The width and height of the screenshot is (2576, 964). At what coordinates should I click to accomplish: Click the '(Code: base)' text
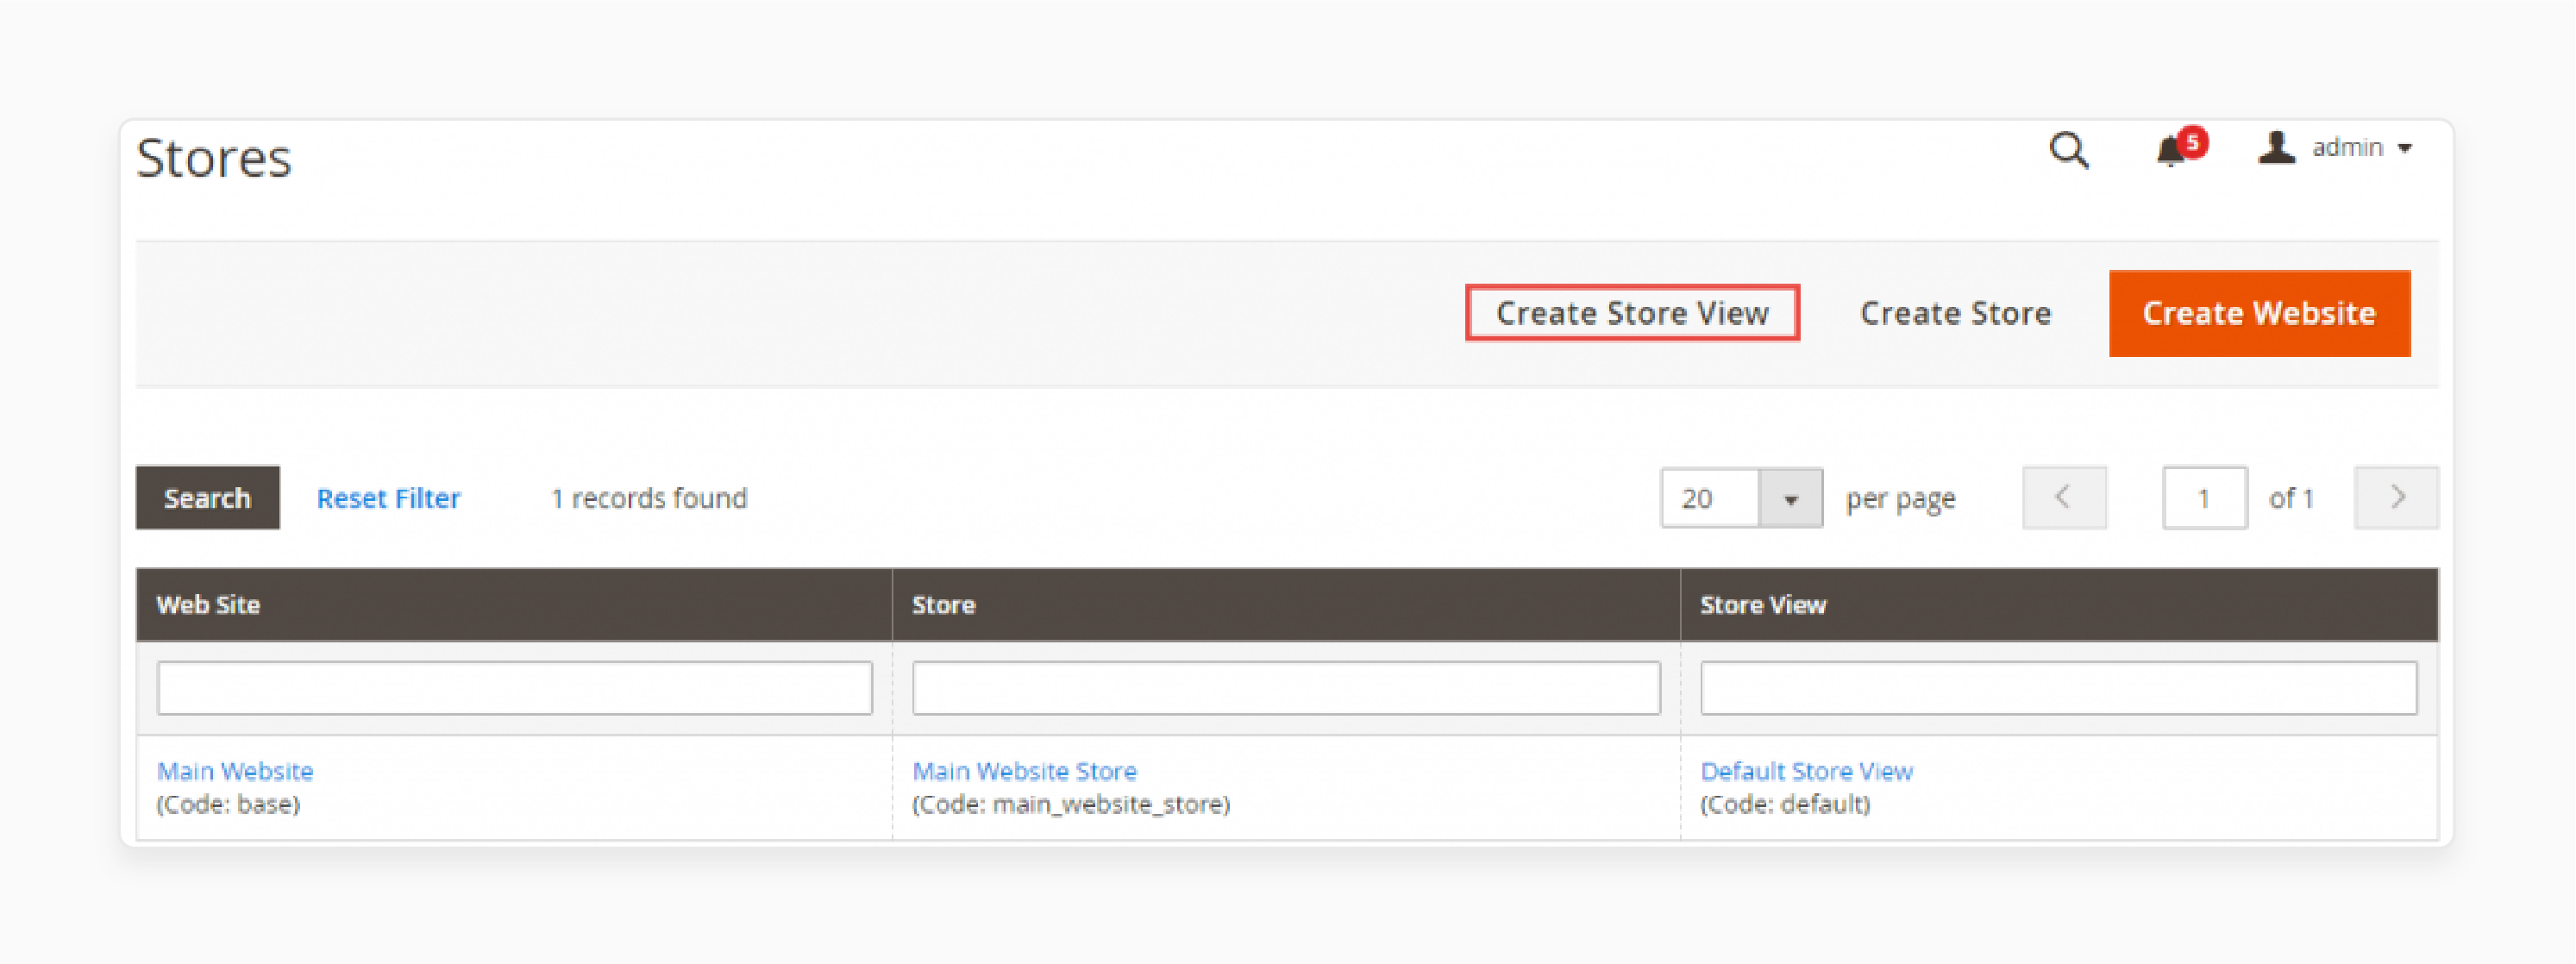click(x=228, y=804)
